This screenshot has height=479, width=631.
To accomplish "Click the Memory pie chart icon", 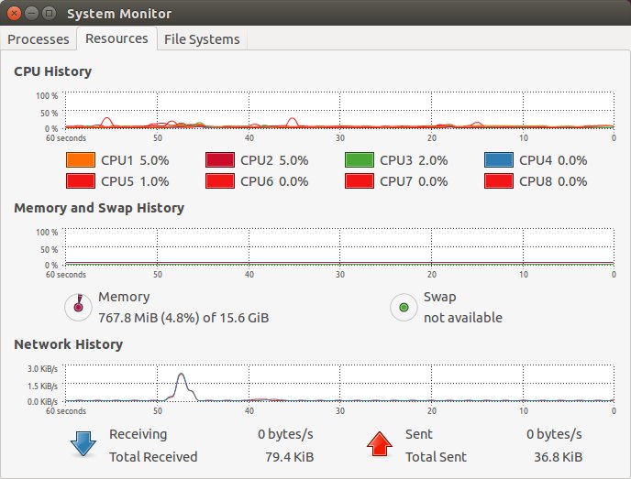I will (x=79, y=307).
